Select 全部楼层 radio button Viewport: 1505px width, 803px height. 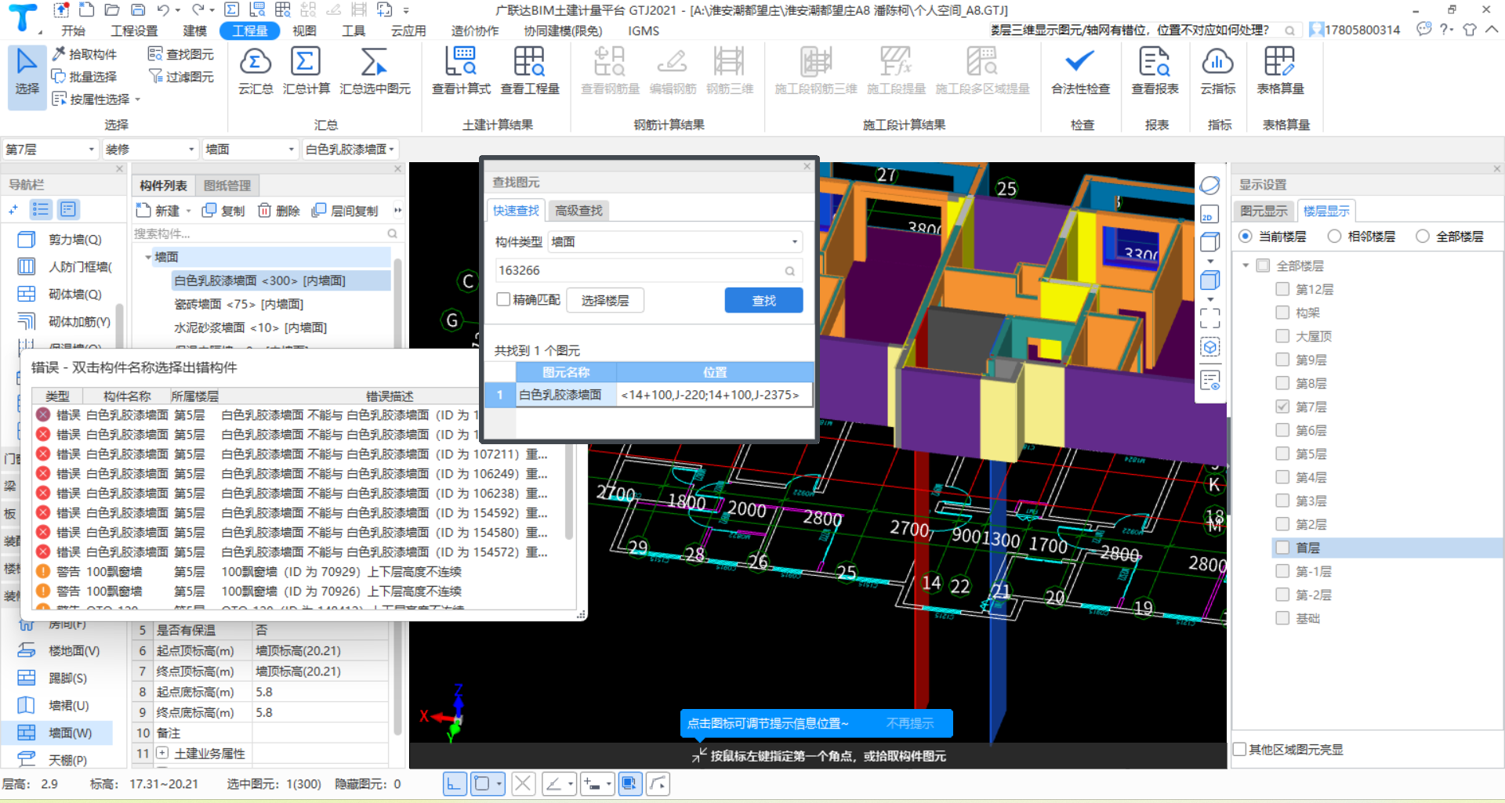click(x=1423, y=237)
